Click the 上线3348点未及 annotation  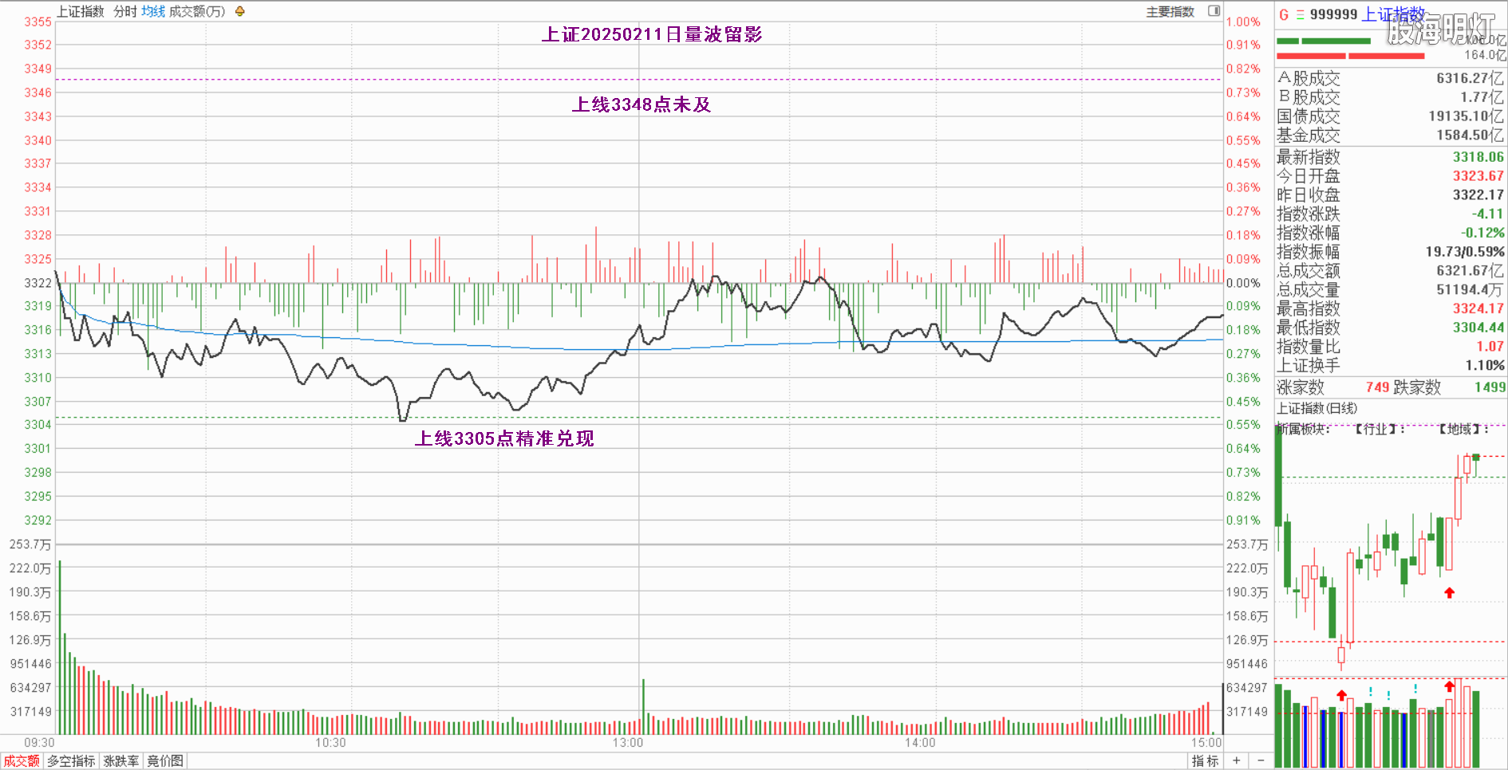tap(641, 104)
